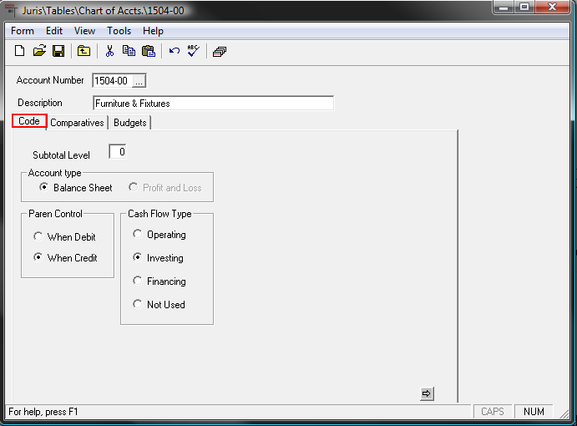Open the Tools menu

click(119, 31)
